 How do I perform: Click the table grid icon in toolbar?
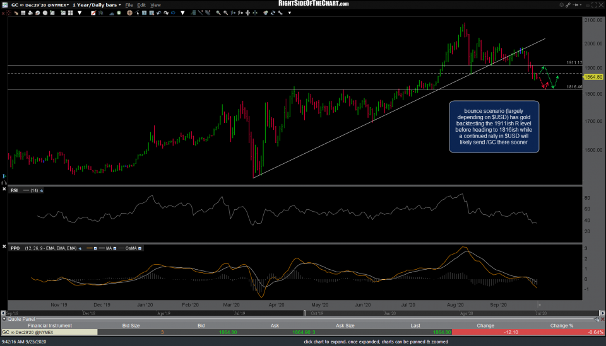[x=23, y=13]
